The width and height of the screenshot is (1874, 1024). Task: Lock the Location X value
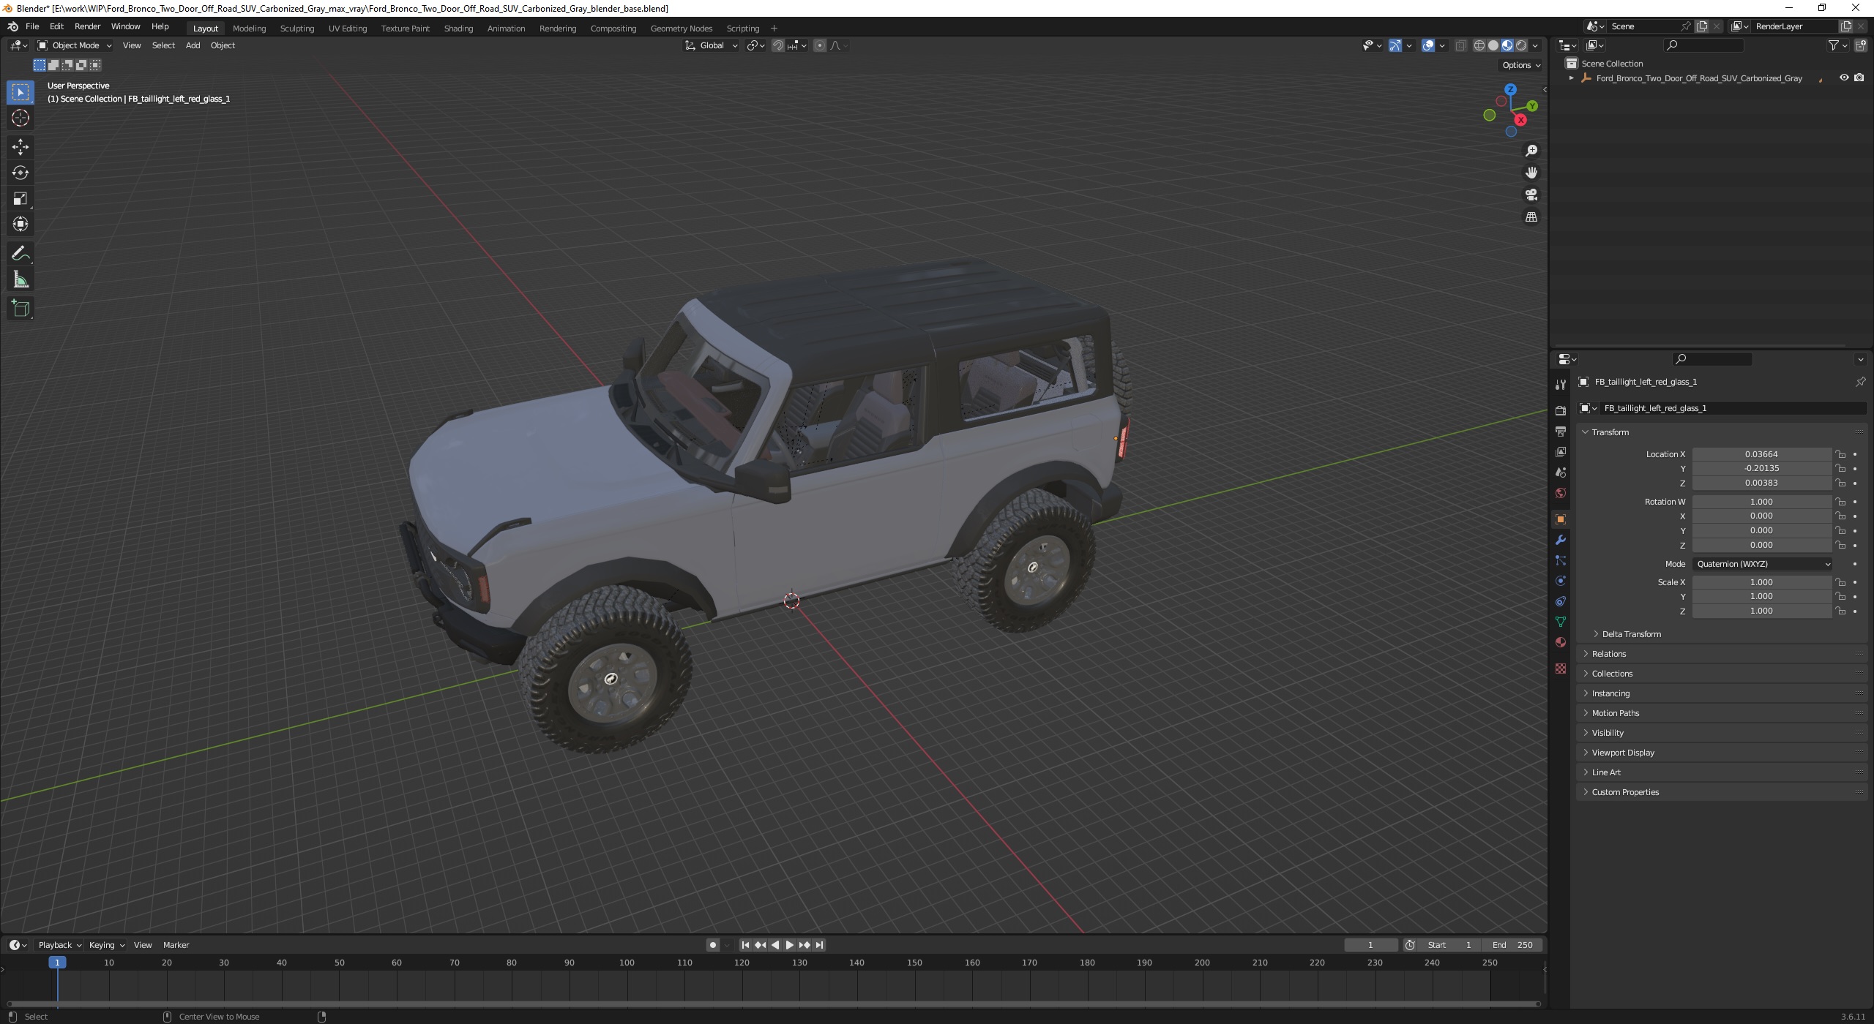click(1840, 454)
